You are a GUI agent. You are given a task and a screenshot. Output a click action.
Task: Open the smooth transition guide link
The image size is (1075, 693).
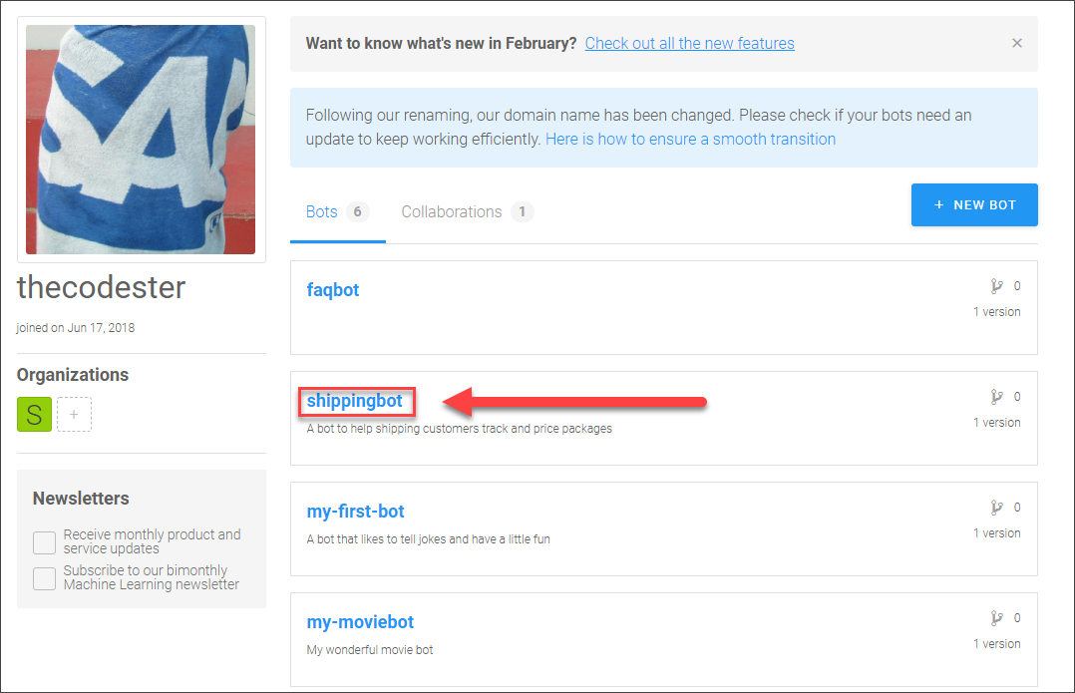pos(690,140)
